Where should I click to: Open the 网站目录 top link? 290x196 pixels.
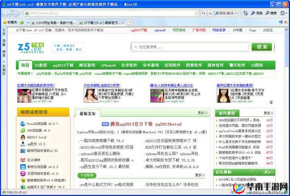(x=219, y=30)
